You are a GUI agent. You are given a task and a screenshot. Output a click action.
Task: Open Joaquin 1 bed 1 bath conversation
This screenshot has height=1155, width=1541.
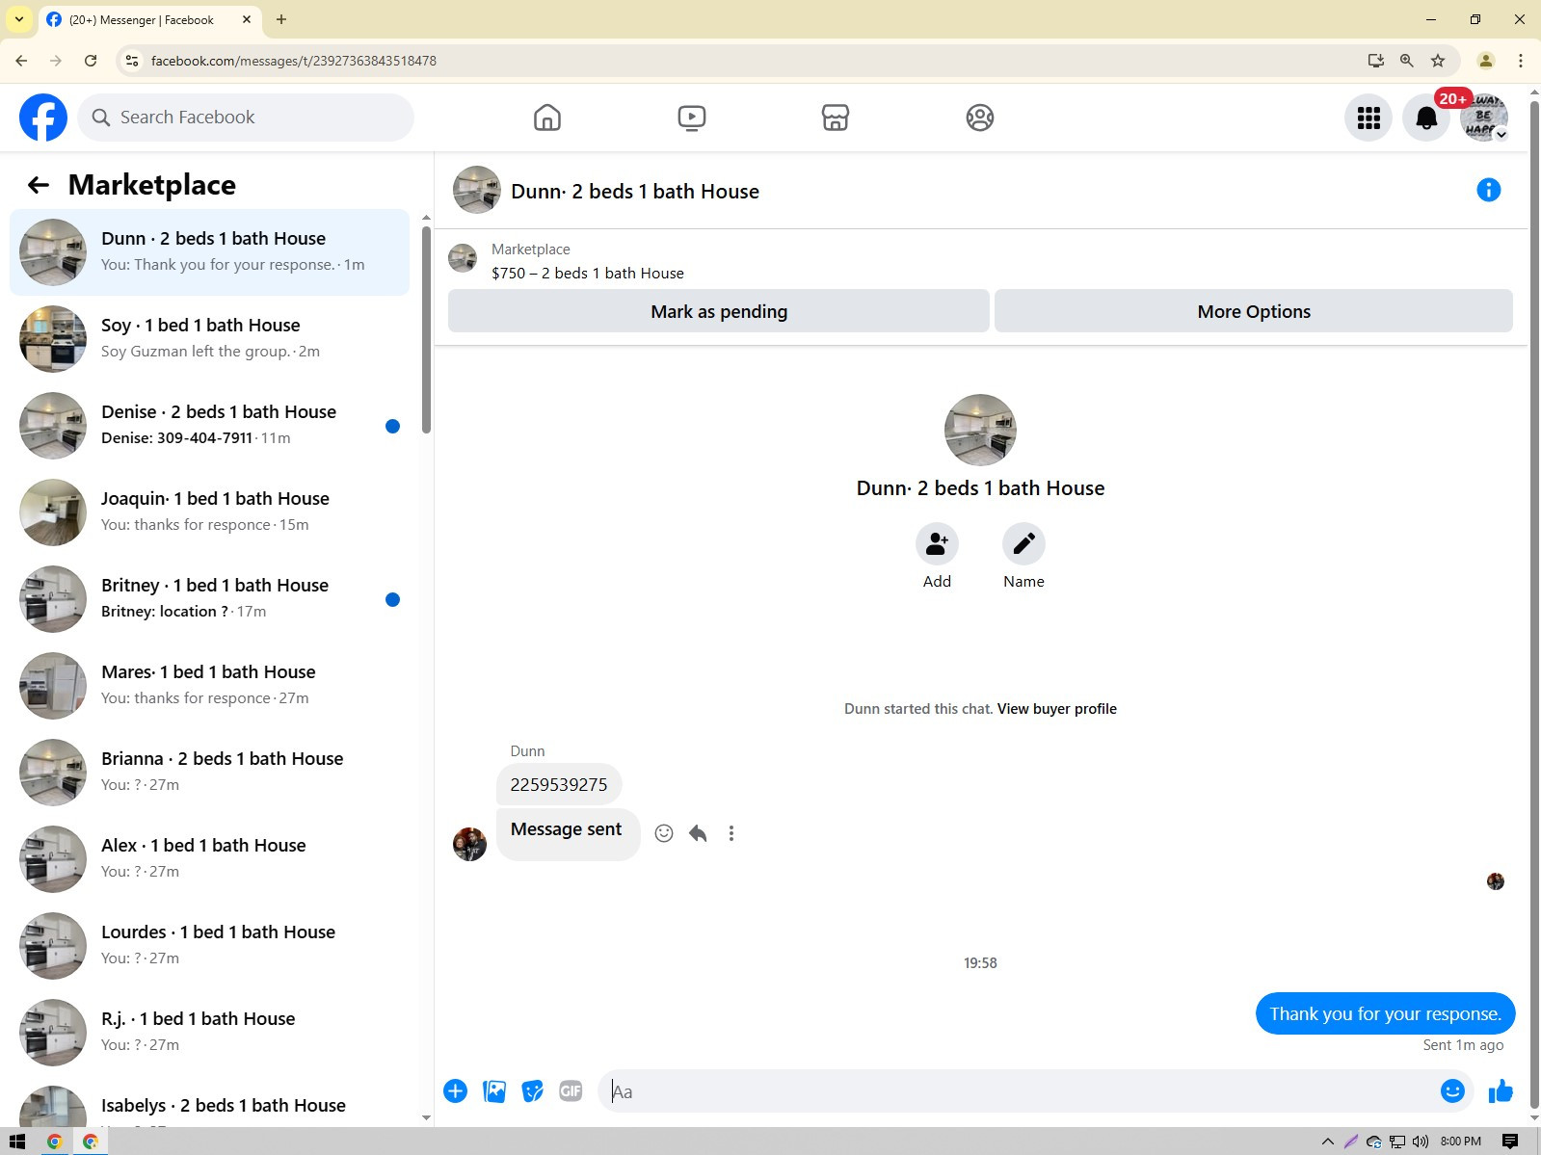(x=209, y=512)
